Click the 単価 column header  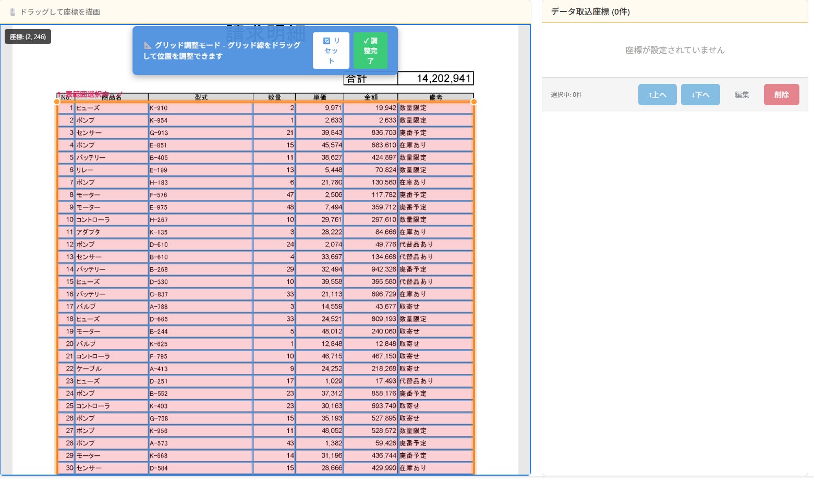[319, 97]
